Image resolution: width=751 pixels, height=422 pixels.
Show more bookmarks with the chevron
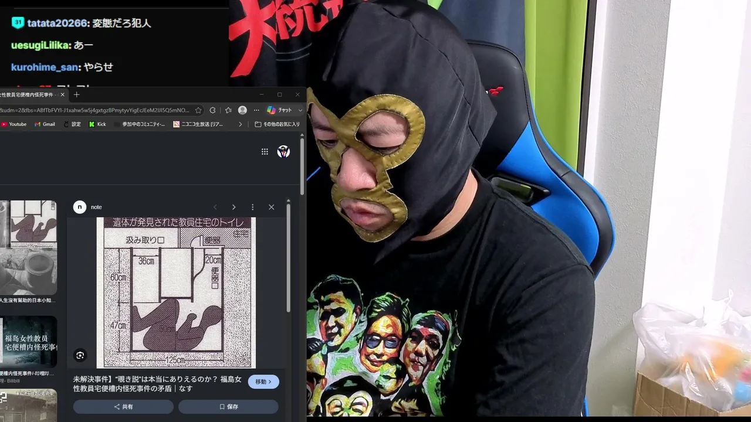(x=240, y=124)
